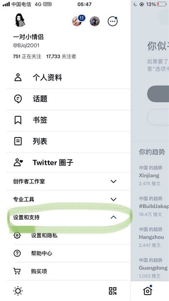Toggle the display brightness sun icon

tap(18, 291)
